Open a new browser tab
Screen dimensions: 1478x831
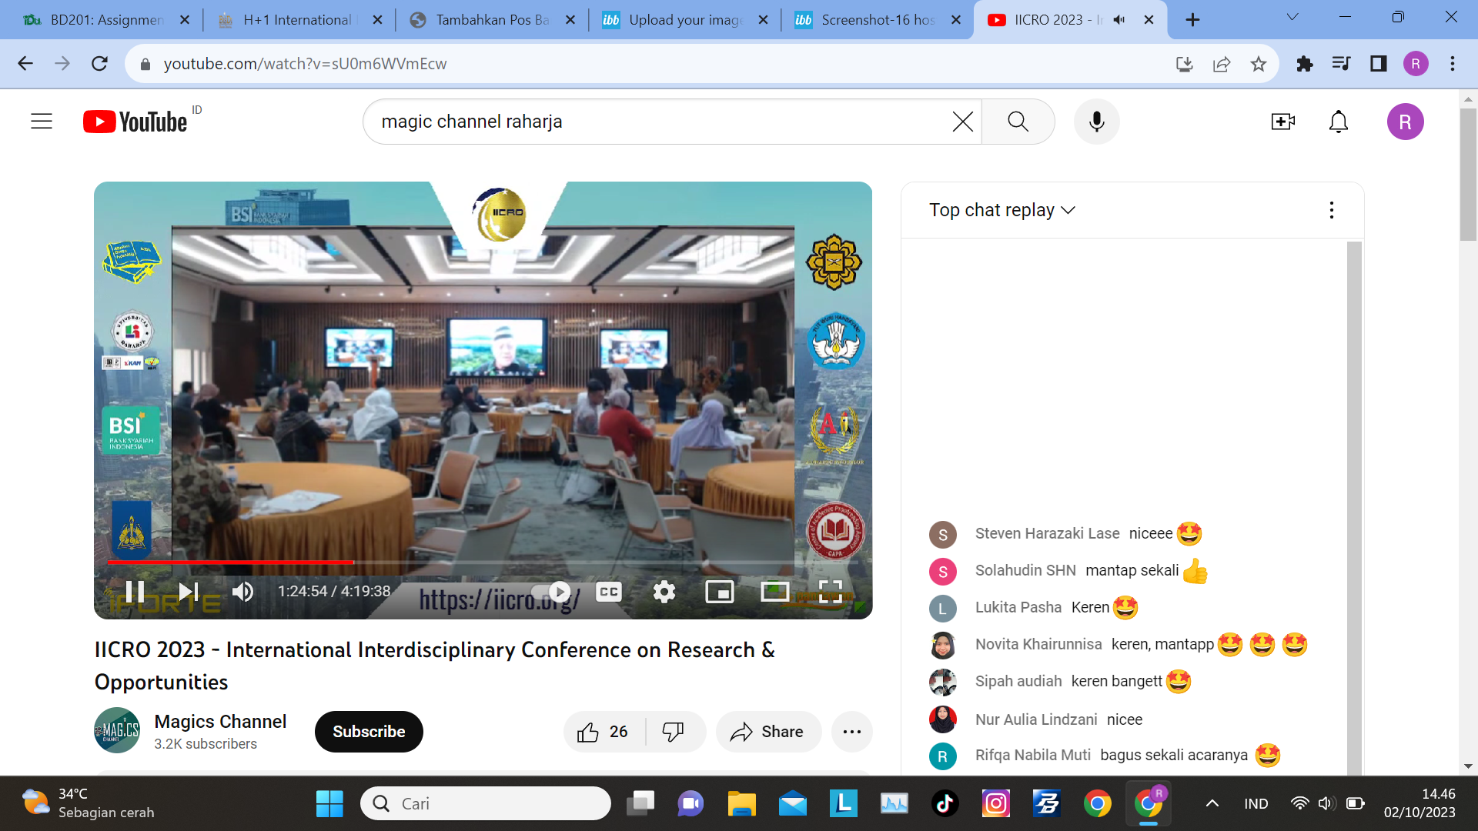point(1192,20)
